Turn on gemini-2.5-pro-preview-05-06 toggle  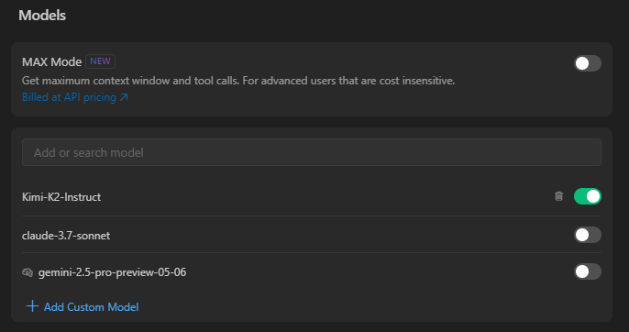[x=587, y=271]
